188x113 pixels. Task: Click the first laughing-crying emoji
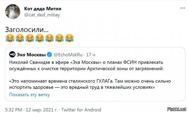pyautogui.click(x=10, y=38)
